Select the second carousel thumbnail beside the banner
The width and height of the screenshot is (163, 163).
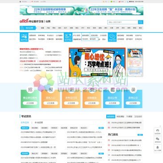click(x=135, y=63)
